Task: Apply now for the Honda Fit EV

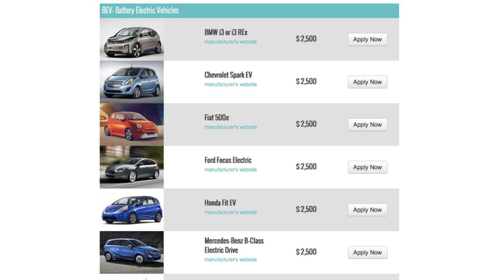Action: click(x=367, y=210)
